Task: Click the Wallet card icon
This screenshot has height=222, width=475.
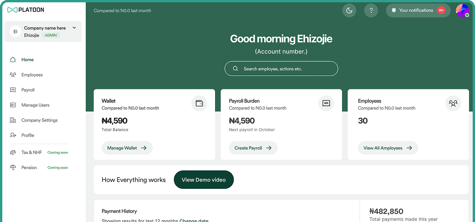Action: click(199, 103)
